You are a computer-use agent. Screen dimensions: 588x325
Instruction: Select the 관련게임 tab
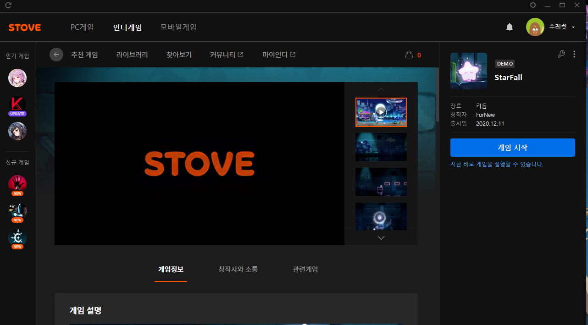pyautogui.click(x=305, y=269)
